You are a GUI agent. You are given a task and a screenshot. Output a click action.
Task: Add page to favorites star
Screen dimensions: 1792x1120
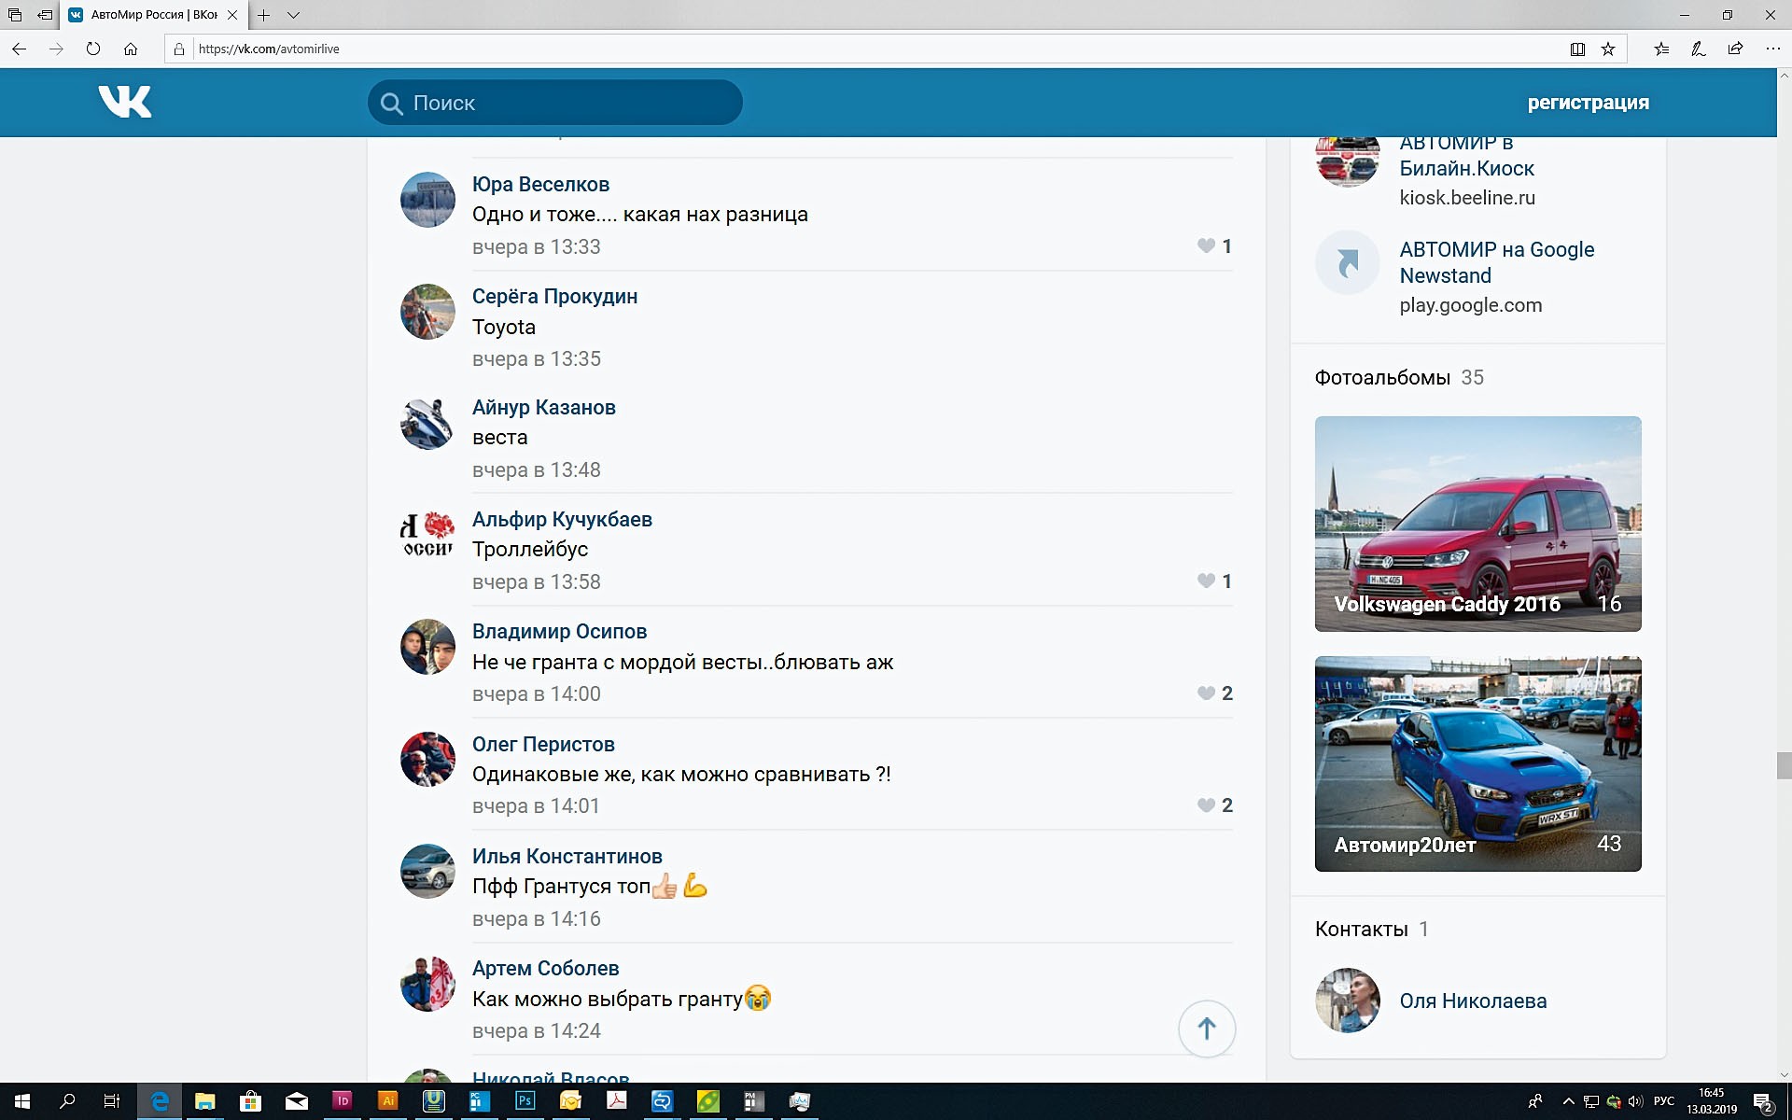pos(1608,49)
